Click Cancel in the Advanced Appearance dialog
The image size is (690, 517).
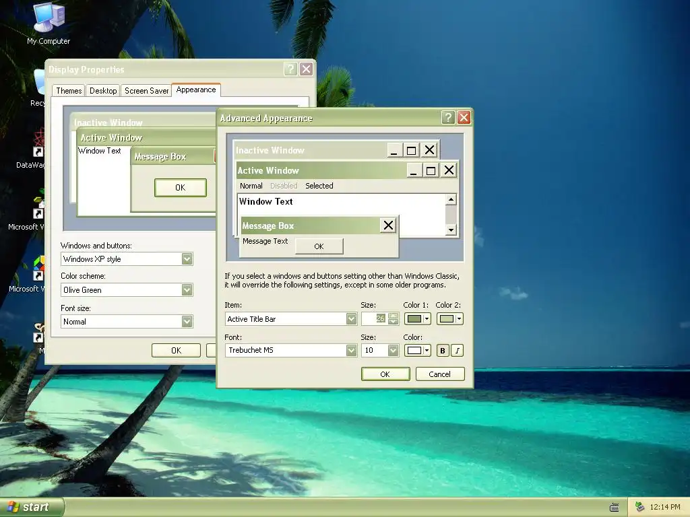tap(440, 374)
